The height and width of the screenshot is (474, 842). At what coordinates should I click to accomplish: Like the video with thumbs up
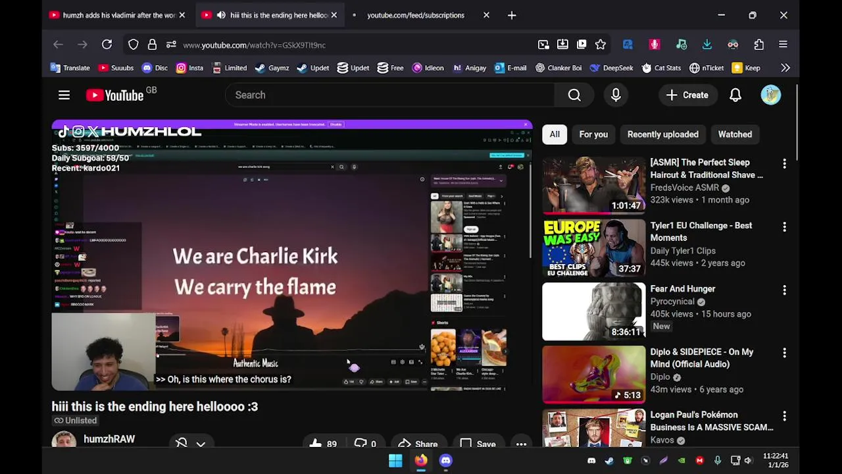click(x=323, y=443)
